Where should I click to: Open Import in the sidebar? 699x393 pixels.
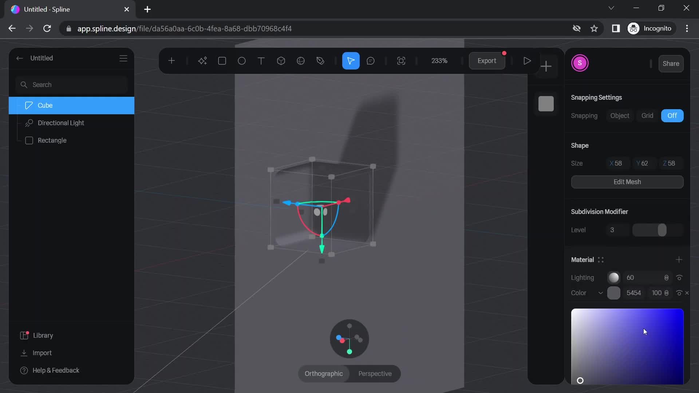pos(36,353)
